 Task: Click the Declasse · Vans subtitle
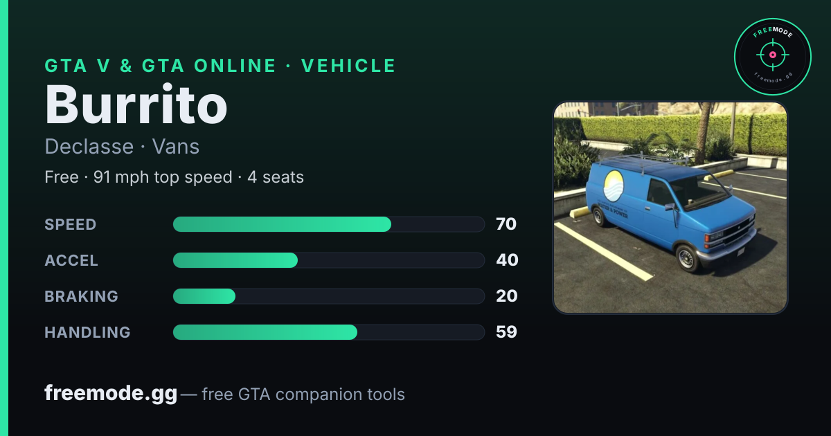point(122,147)
